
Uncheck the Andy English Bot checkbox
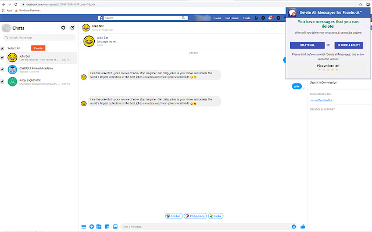point(2,81)
